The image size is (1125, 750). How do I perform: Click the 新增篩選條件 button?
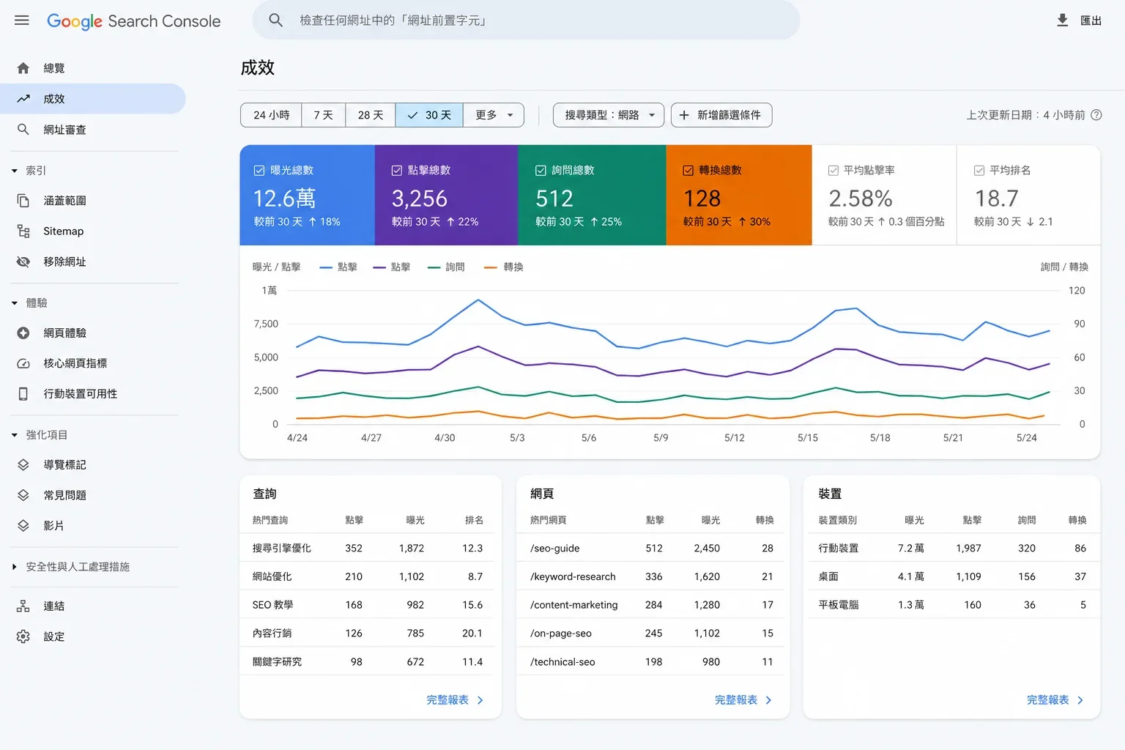coord(721,115)
